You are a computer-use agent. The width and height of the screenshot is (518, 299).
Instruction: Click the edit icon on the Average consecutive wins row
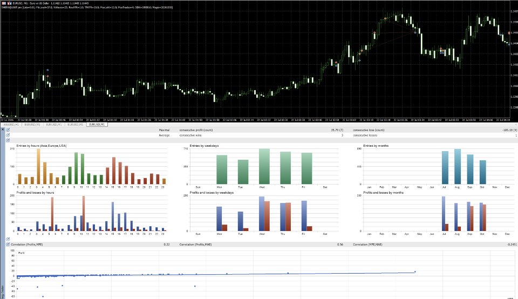[x=8, y=135]
